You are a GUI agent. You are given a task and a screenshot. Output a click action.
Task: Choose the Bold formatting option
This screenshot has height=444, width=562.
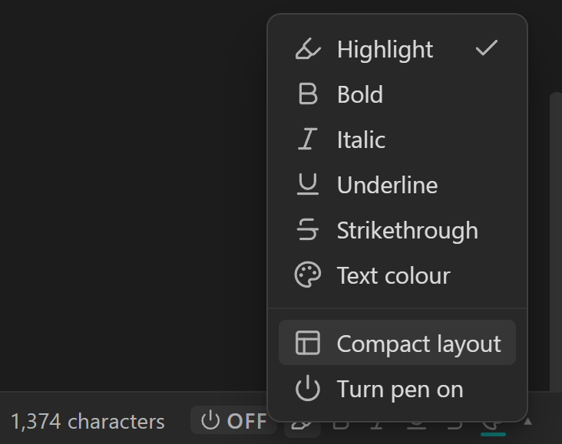pyautogui.click(x=397, y=94)
